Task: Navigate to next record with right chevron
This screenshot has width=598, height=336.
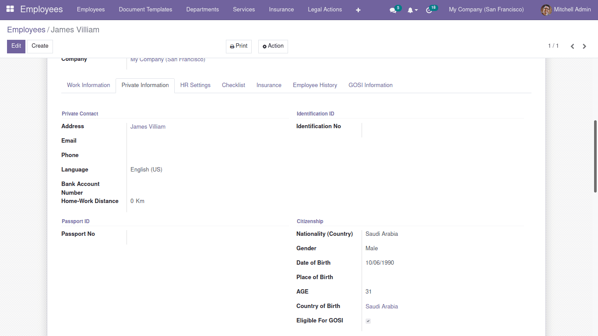Action: 584,46
